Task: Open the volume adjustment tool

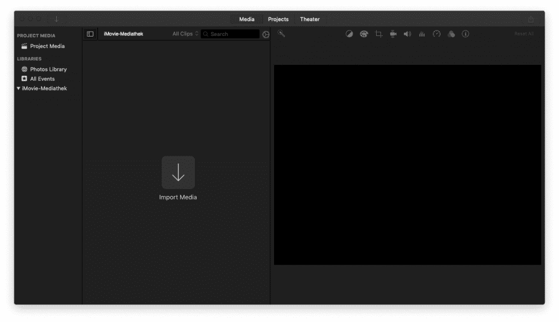Action: [x=407, y=34]
